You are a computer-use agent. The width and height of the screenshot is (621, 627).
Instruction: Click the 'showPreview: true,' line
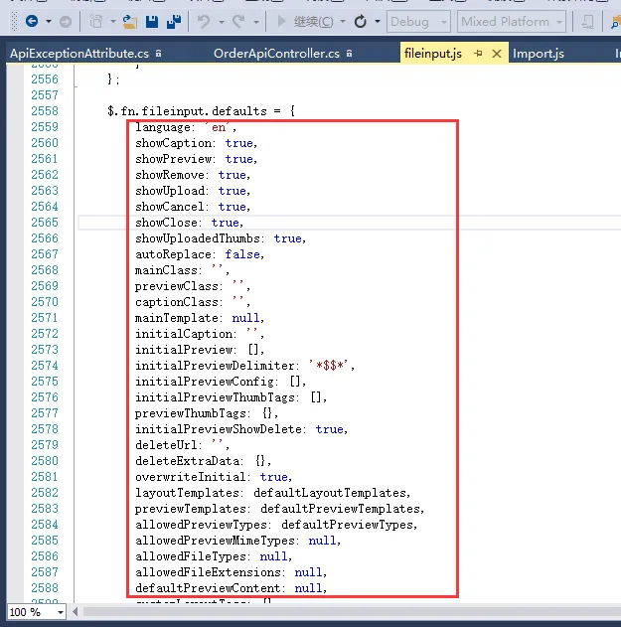(x=196, y=159)
